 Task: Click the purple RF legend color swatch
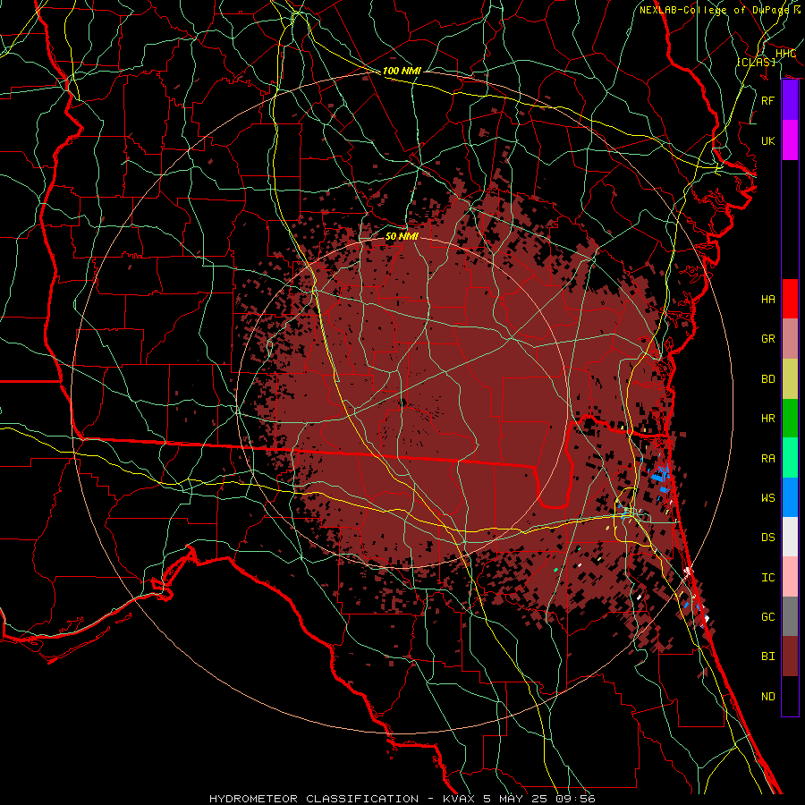790,100
